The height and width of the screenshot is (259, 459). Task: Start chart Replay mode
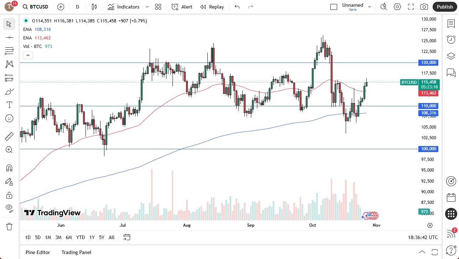(212, 7)
